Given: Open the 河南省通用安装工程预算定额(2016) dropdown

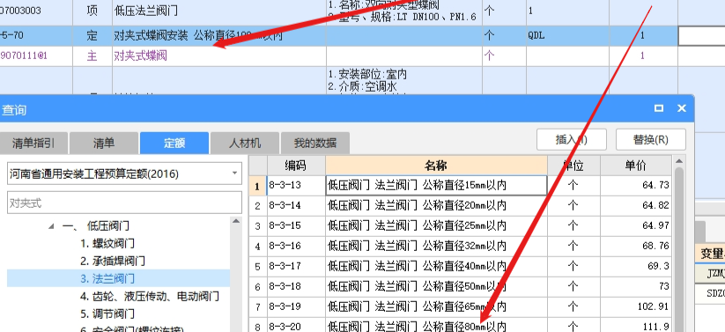Looking at the screenshot, I should pos(124,173).
